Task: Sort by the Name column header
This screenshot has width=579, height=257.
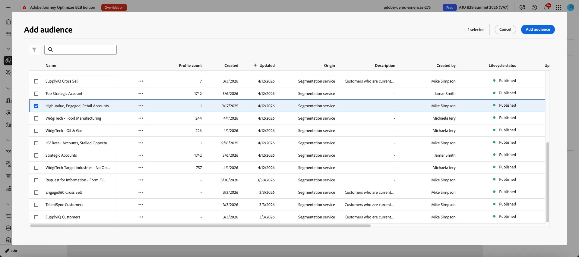Action: 51,65
